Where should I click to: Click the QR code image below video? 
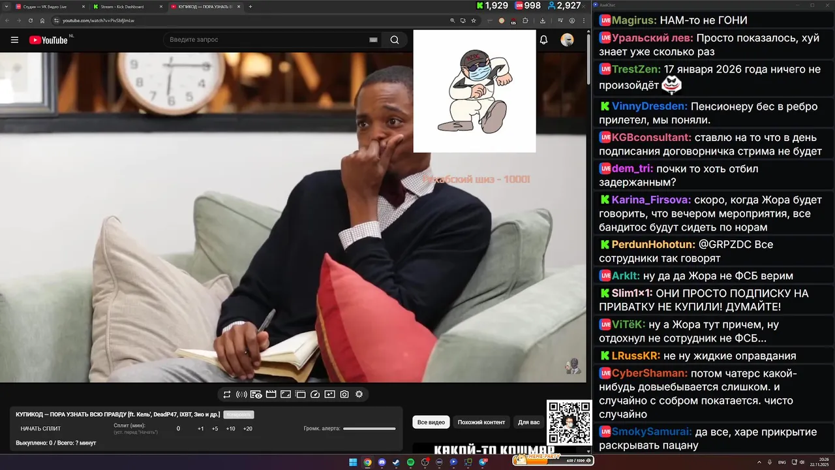(569, 422)
